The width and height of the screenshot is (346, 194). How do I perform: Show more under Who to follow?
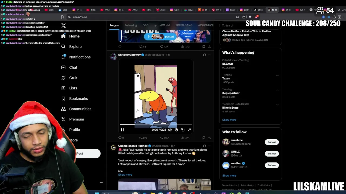229,175
